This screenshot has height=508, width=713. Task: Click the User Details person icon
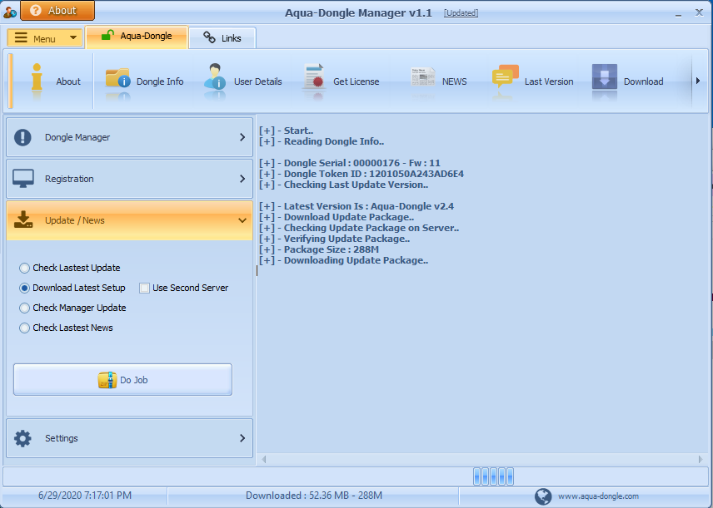click(x=215, y=76)
